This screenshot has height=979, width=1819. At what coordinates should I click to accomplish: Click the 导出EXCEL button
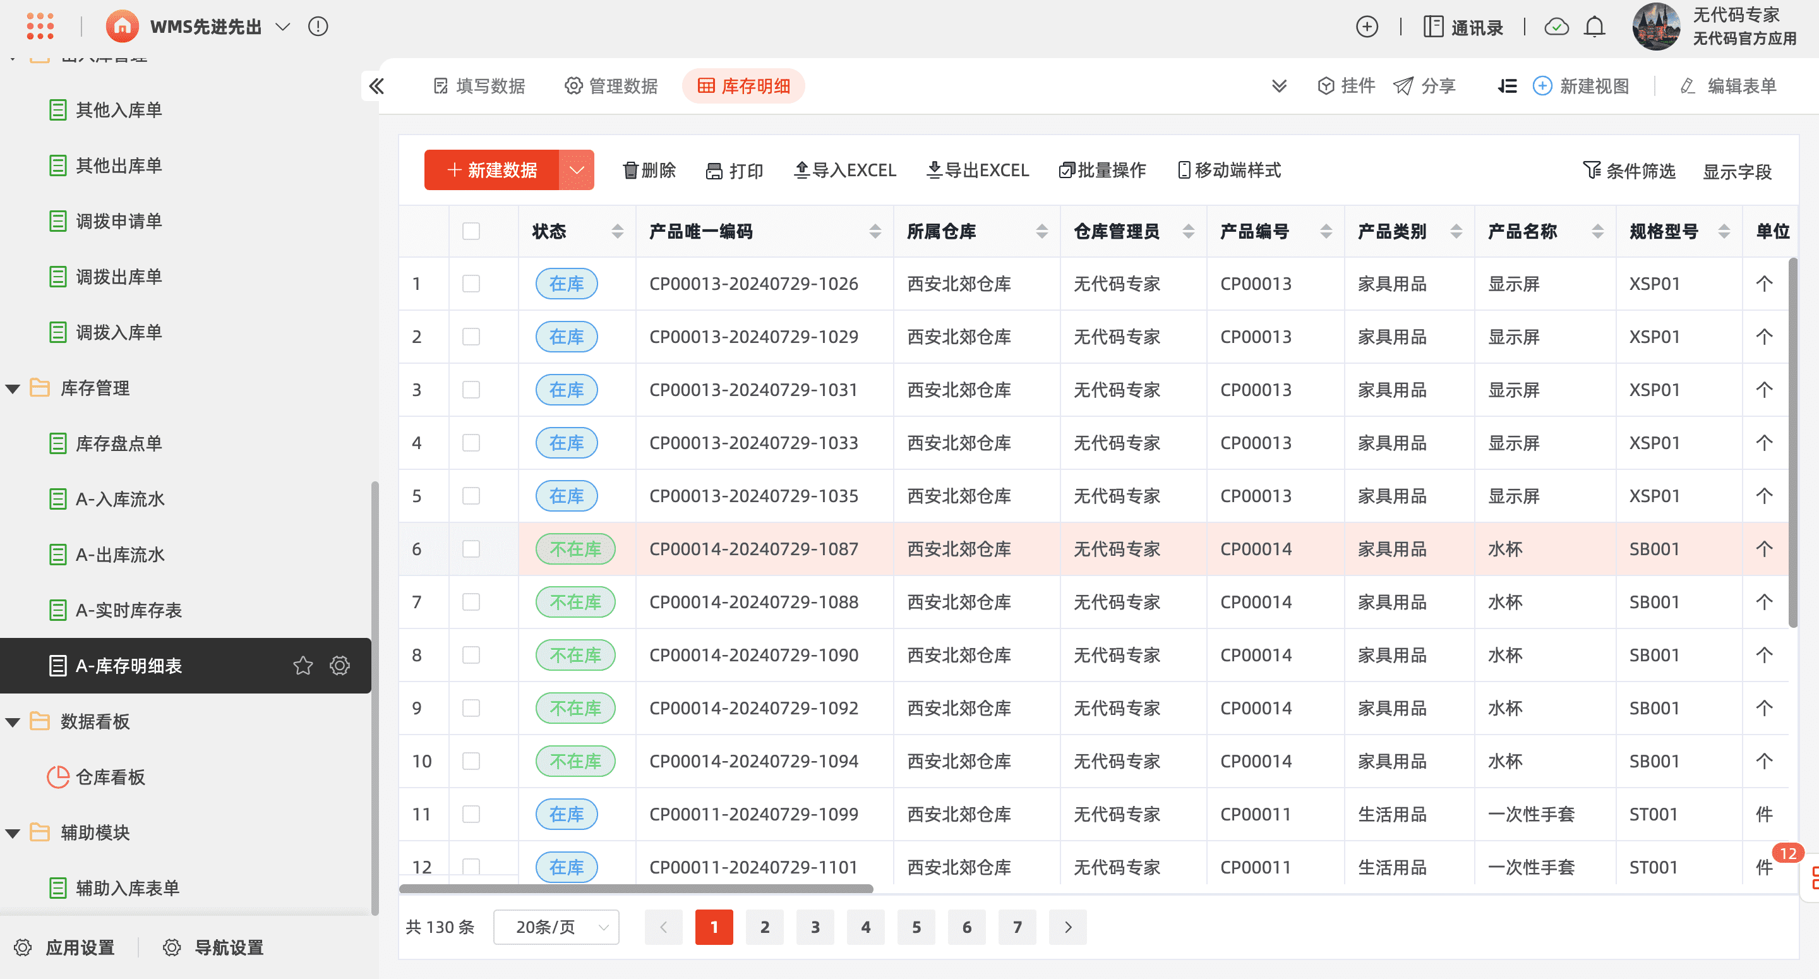click(x=977, y=171)
